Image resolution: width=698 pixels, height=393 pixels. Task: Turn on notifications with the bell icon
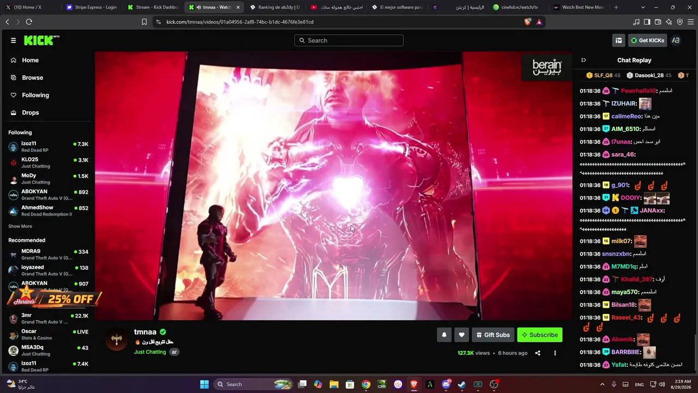click(x=444, y=335)
